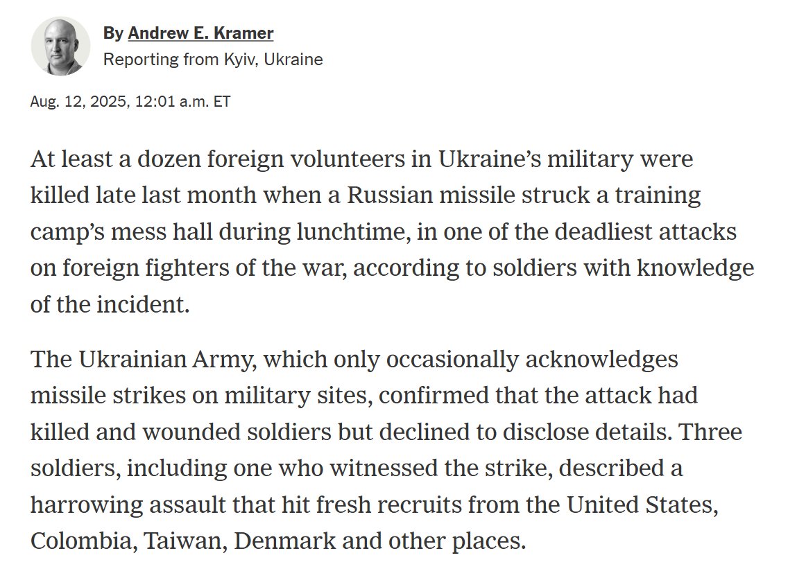Click the paragraph starting "The Ukrainian Army"

tap(386, 450)
